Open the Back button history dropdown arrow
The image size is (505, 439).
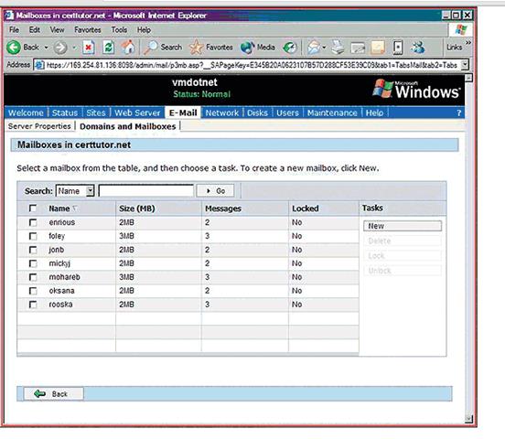click(47, 48)
